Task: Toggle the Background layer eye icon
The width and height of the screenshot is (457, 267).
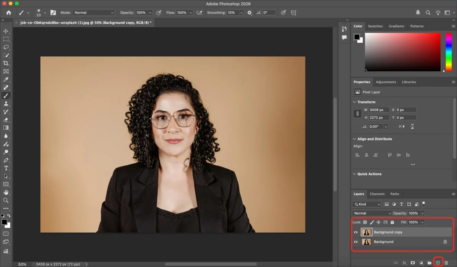Action: [x=356, y=242]
